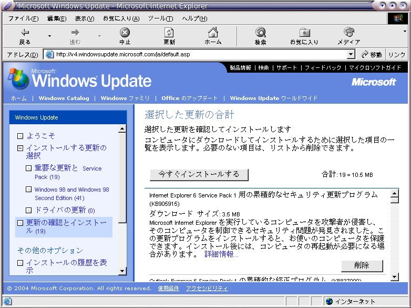Click update list scrollbar down arrow
The width and height of the screenshot is (411, 308).
[395, 277]
